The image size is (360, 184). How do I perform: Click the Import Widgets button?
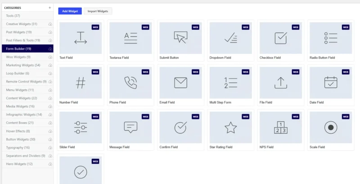(x=98, y=11)
